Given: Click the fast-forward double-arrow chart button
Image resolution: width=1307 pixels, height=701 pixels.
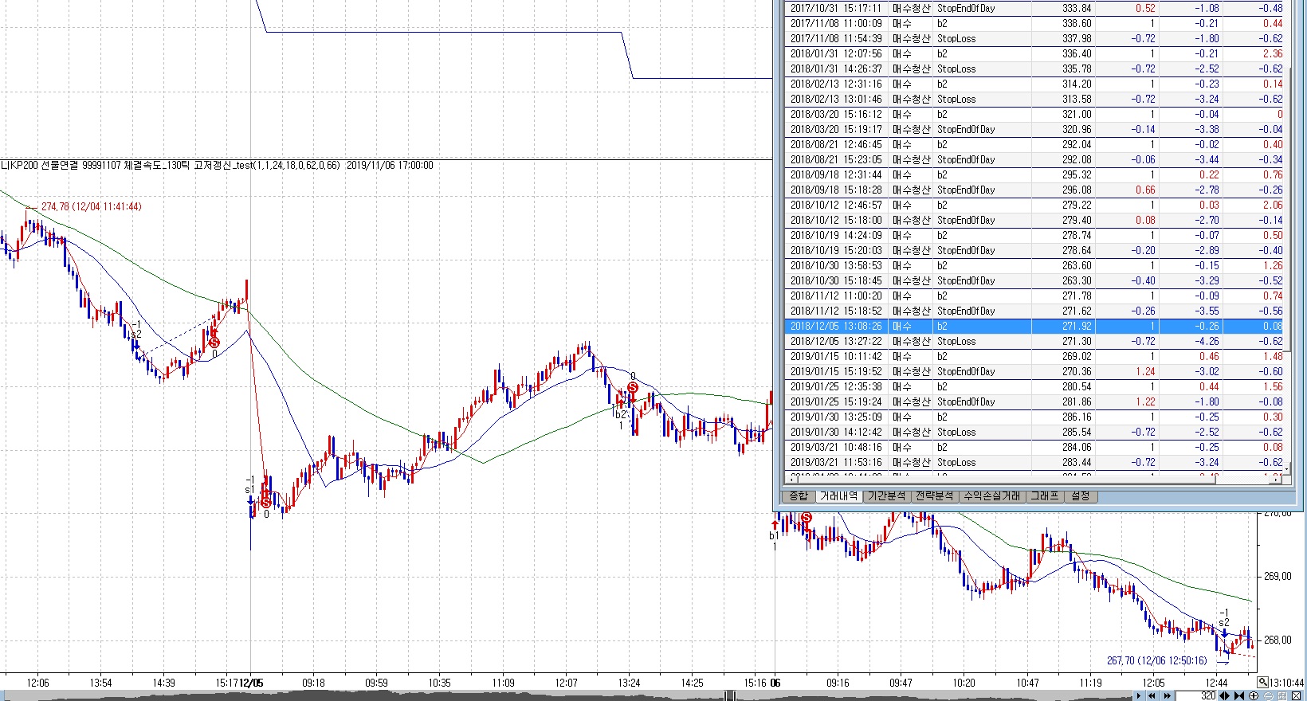Looking at the screenshot, I should [x=1167, y=695].
